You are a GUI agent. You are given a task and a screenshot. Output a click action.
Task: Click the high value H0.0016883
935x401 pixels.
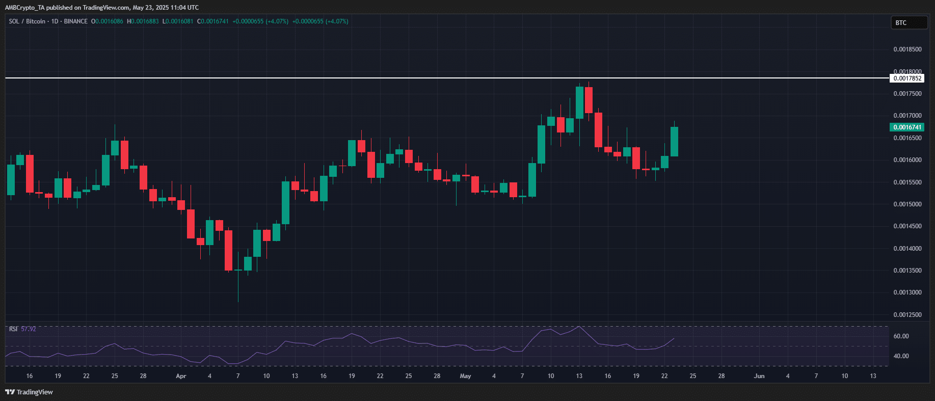coord(143,21)
